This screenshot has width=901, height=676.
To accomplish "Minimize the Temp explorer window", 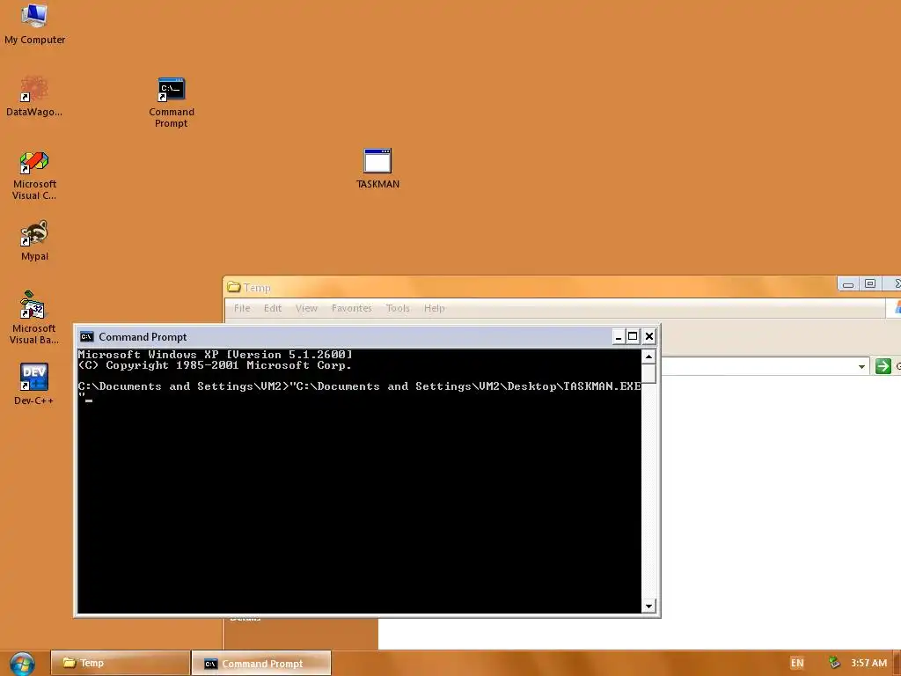I will [x=847, y=284].
